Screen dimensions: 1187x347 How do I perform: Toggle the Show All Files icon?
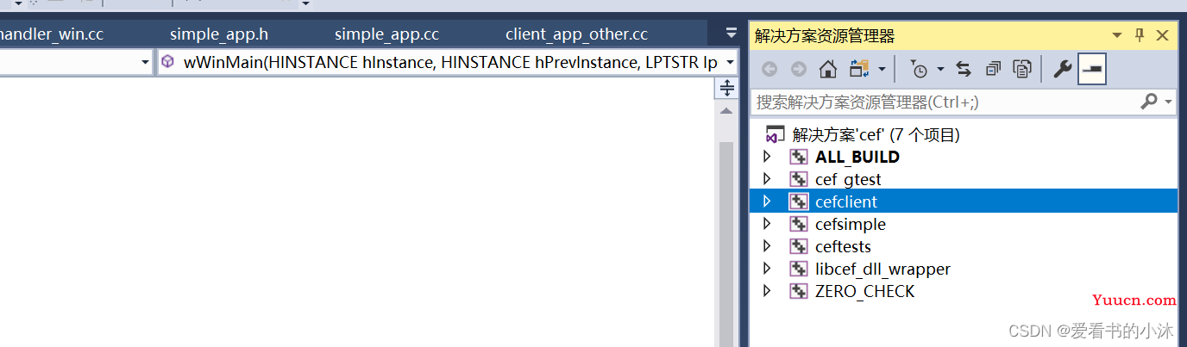click(1023, 69)
